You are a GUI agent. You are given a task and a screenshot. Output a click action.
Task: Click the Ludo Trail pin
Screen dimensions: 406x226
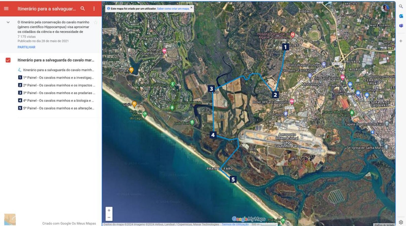192,123
